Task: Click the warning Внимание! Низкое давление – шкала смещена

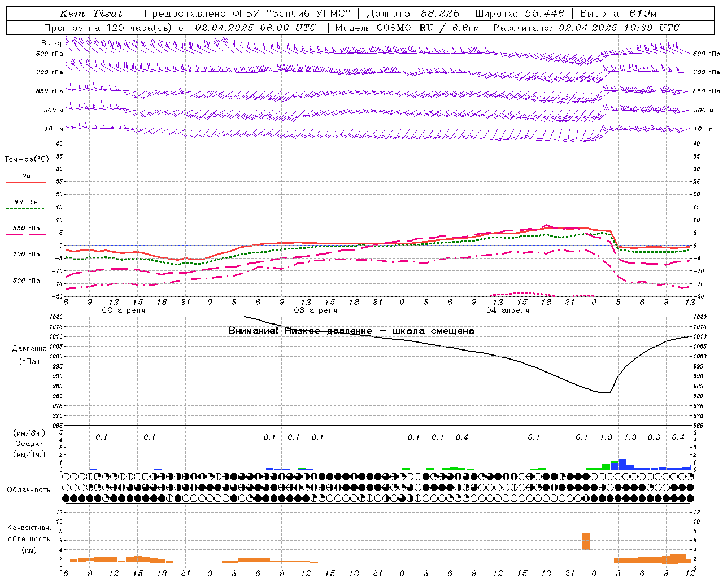Action: pos(351,331)
